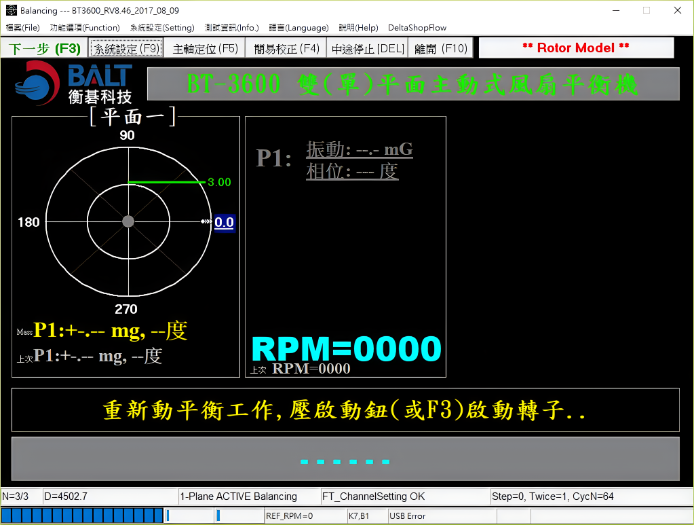Open the 測試資訊(Info.) menu
Screen dimensions: 694x525
point(232,28)
